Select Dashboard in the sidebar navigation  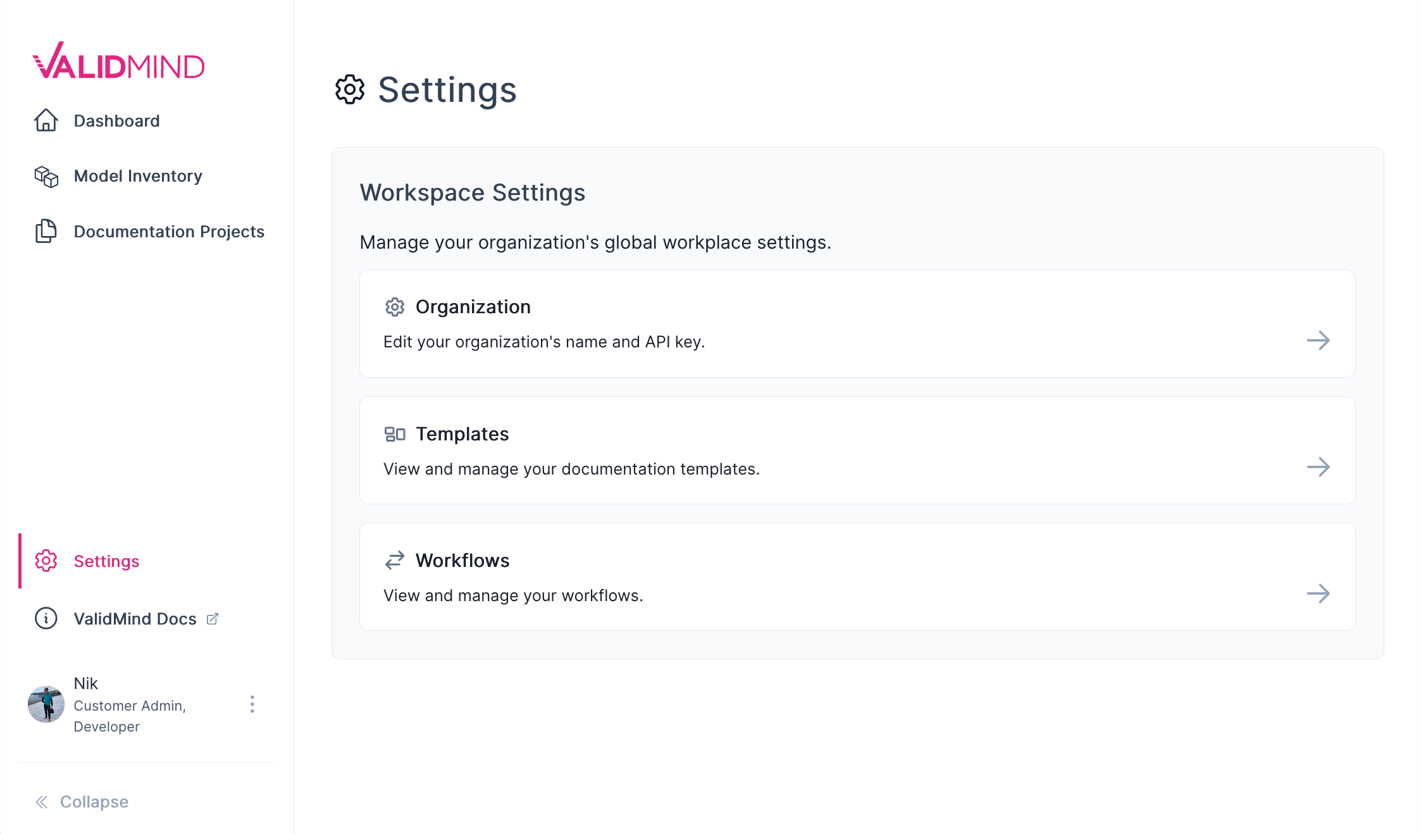[116, 120]
